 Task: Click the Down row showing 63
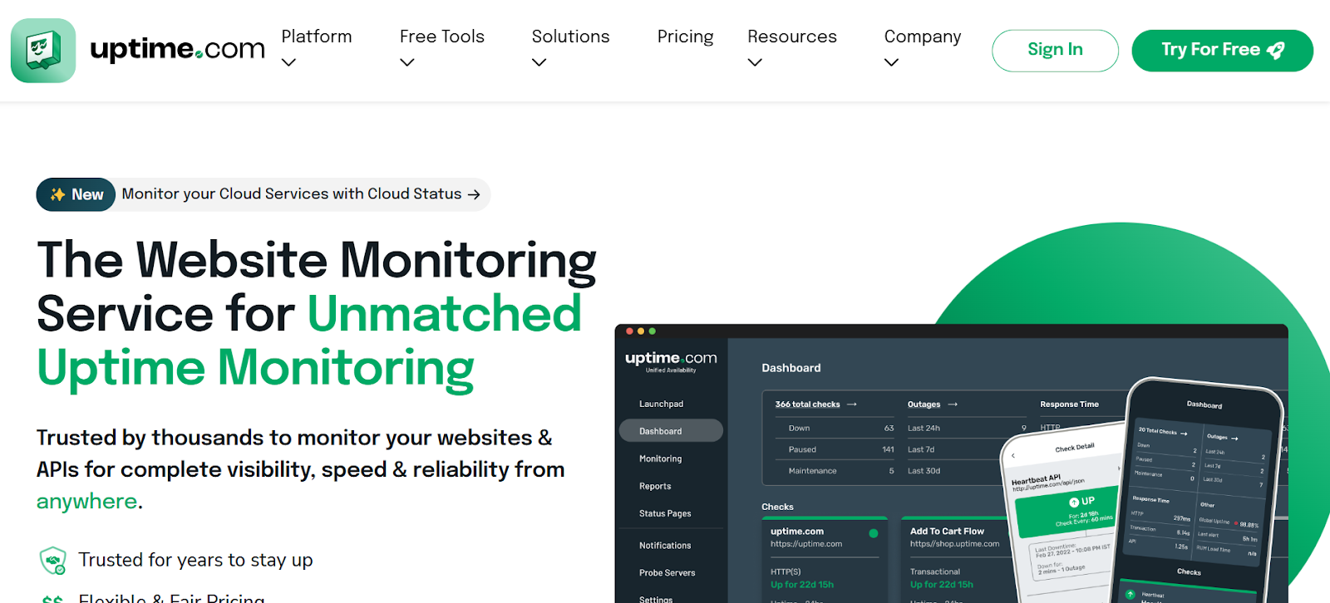click(x=835, y=429)
